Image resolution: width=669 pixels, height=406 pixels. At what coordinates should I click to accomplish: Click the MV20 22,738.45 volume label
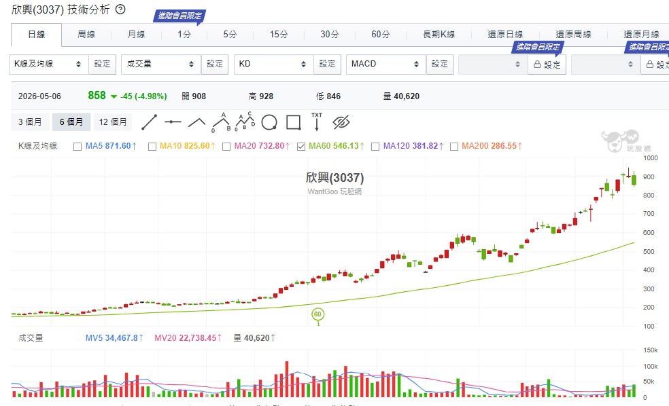click(x=188, y=338)
